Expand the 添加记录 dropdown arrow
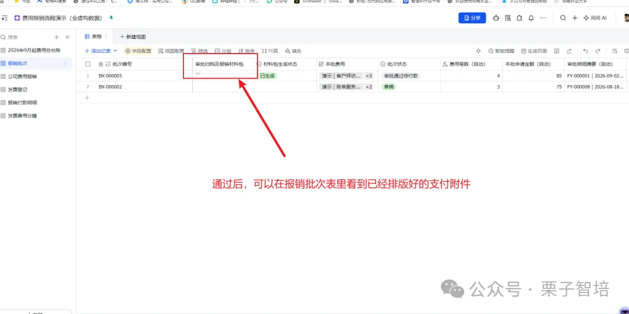 click(x=115, y=51)
